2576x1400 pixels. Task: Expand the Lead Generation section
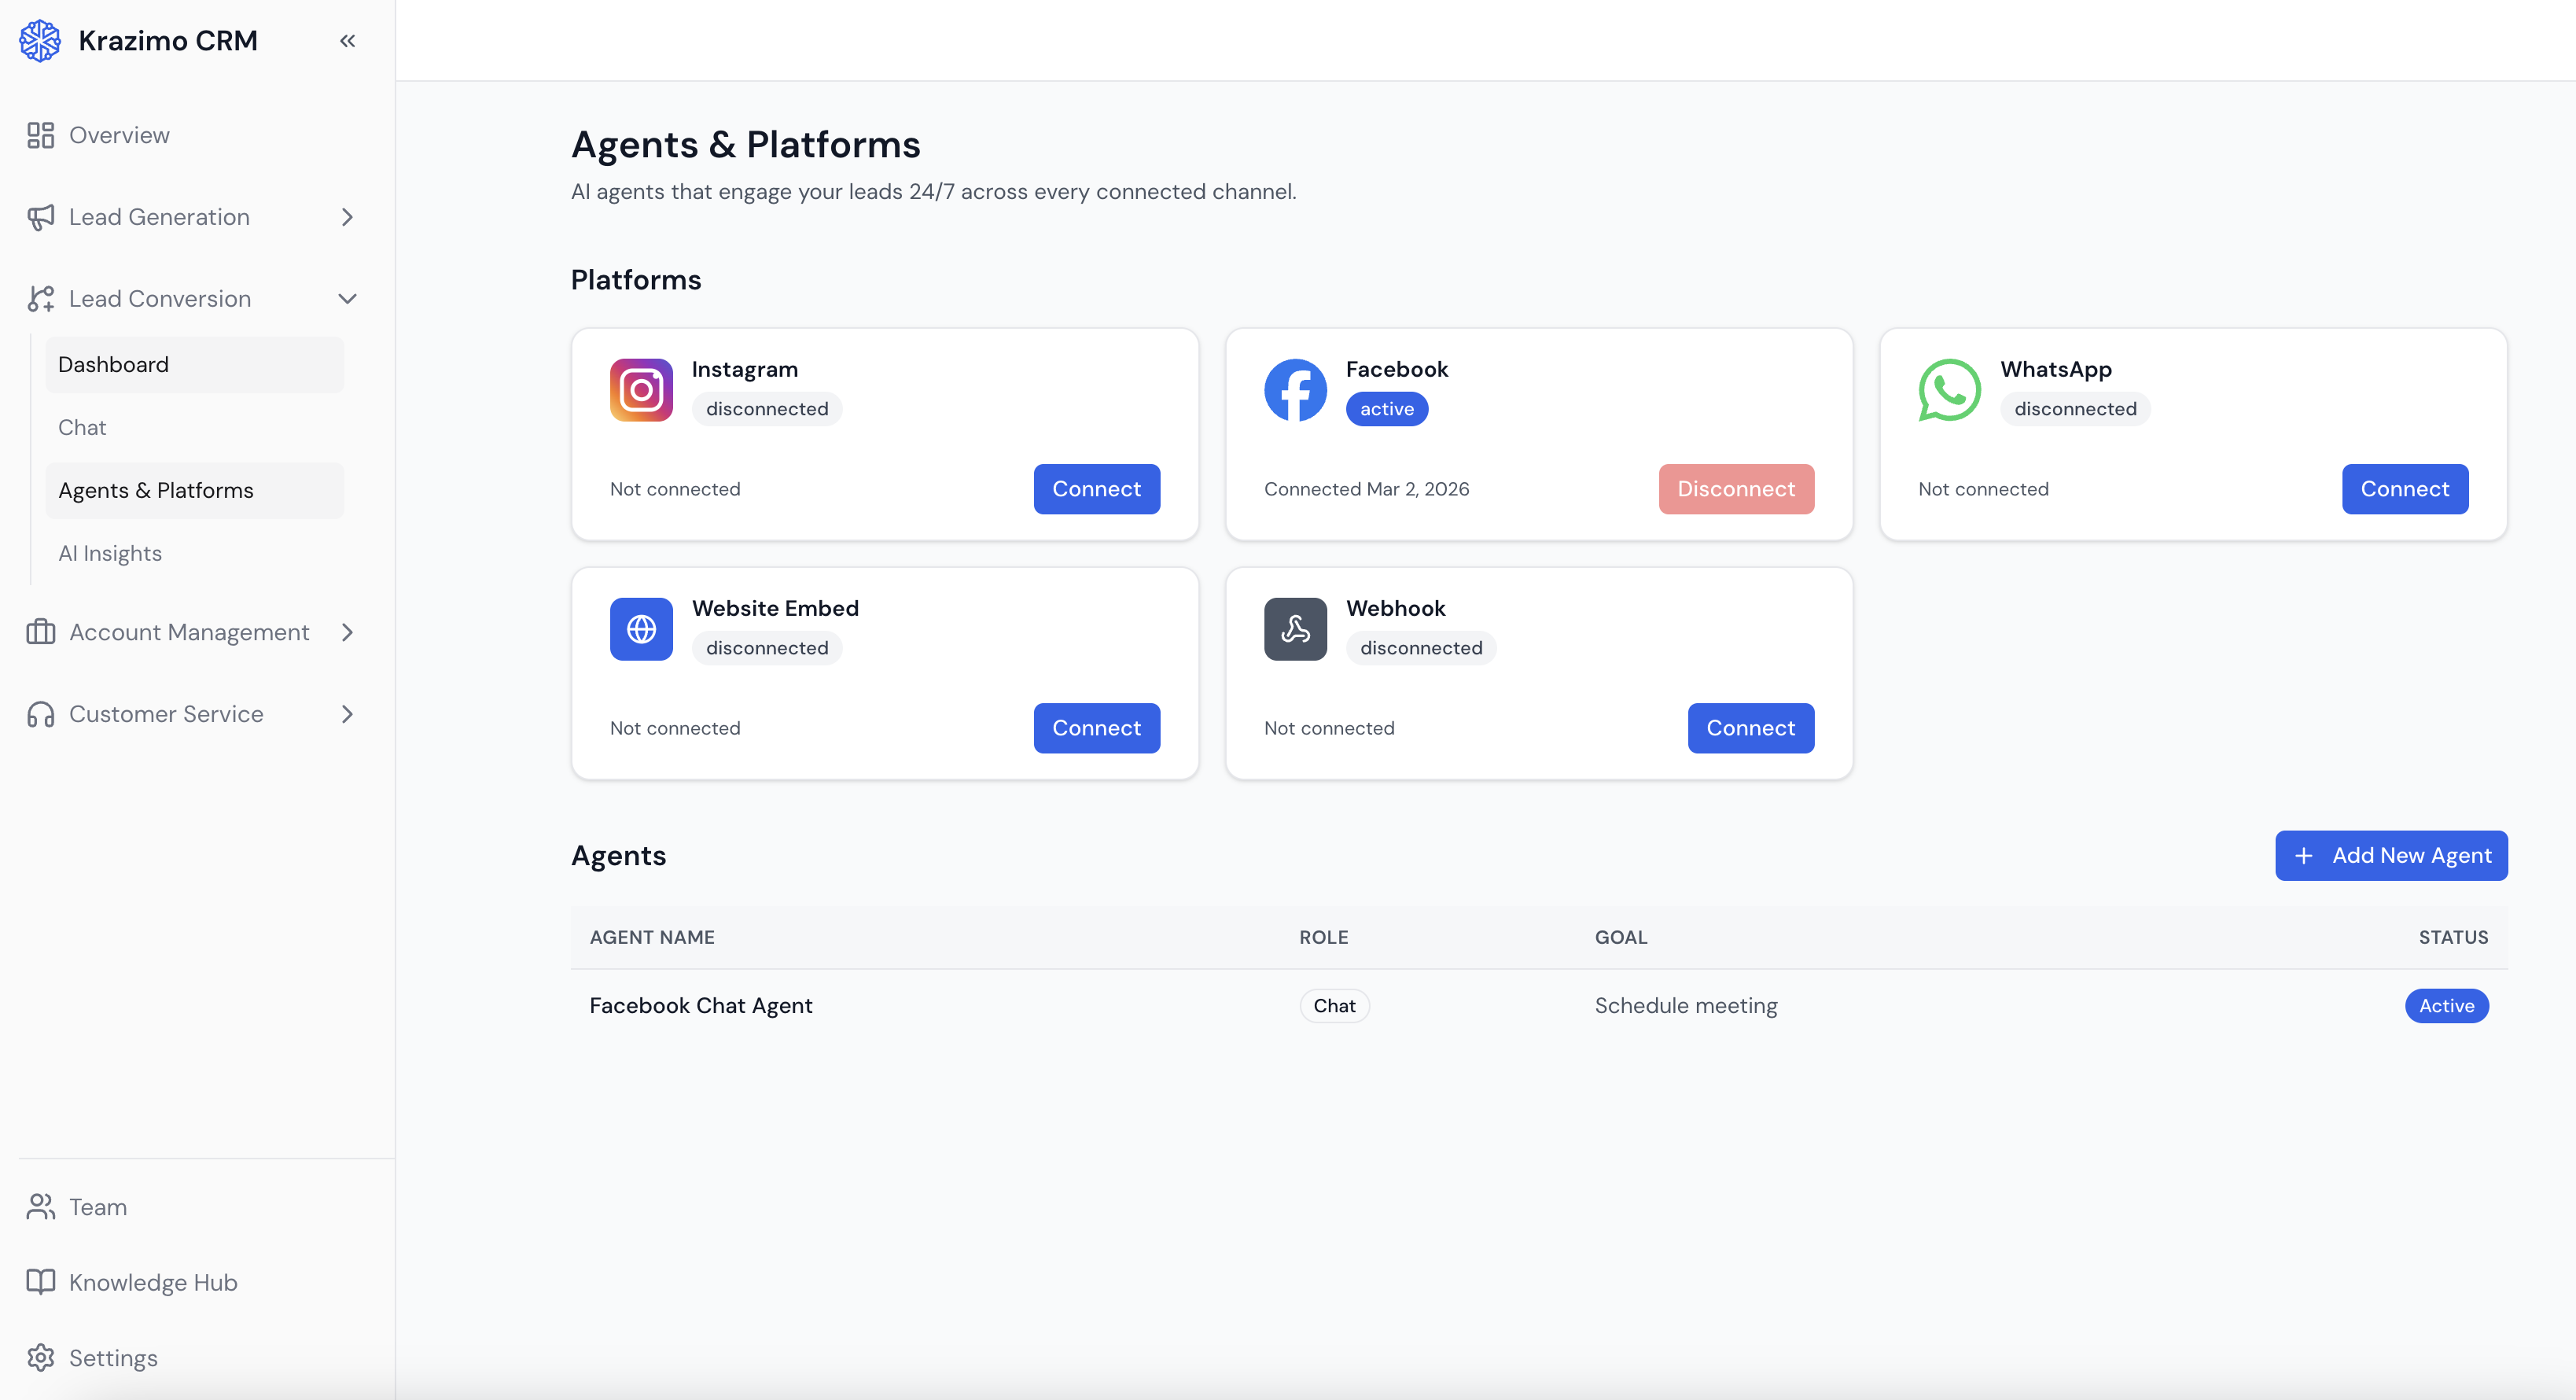pos(347,217)
